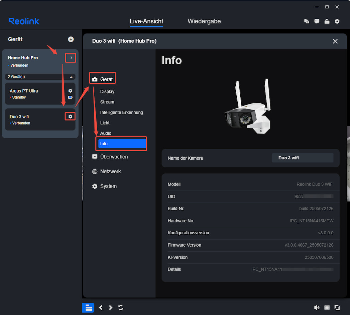Open settings gear for Duo 3 wifi

tap(70, 116)
